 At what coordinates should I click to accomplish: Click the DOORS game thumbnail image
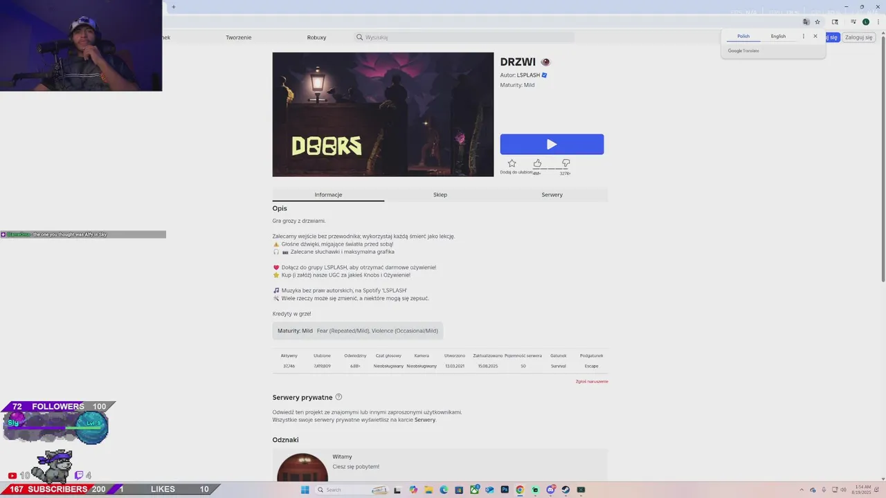tap(383, 114)
